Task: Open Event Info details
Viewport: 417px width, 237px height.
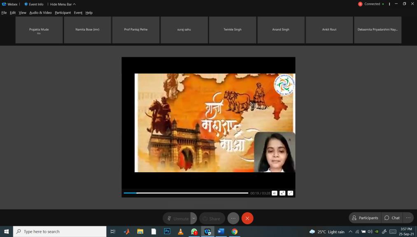Action: (34, 4)
